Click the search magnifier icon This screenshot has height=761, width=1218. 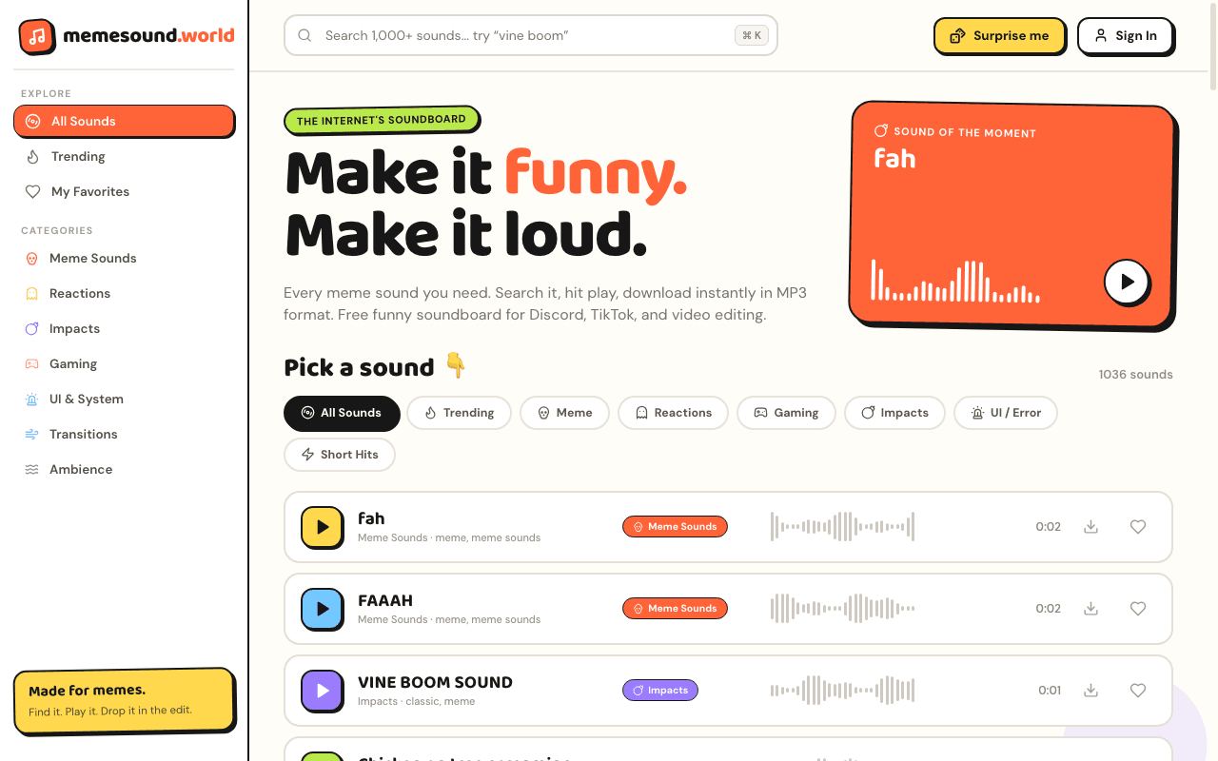click(305, 35)
